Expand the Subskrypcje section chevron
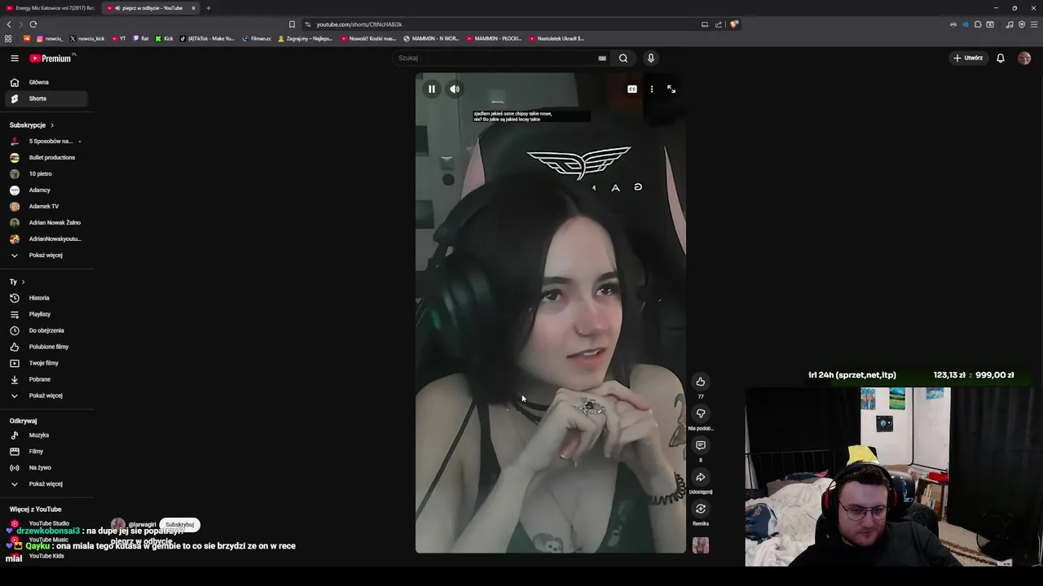 [x=51, y=125]
